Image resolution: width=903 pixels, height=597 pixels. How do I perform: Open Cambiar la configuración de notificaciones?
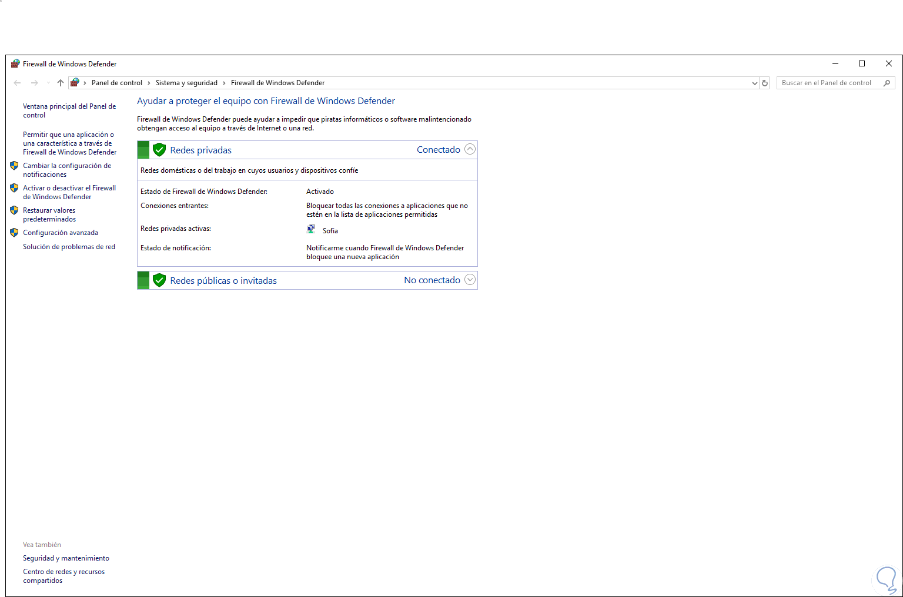point(67,170)
